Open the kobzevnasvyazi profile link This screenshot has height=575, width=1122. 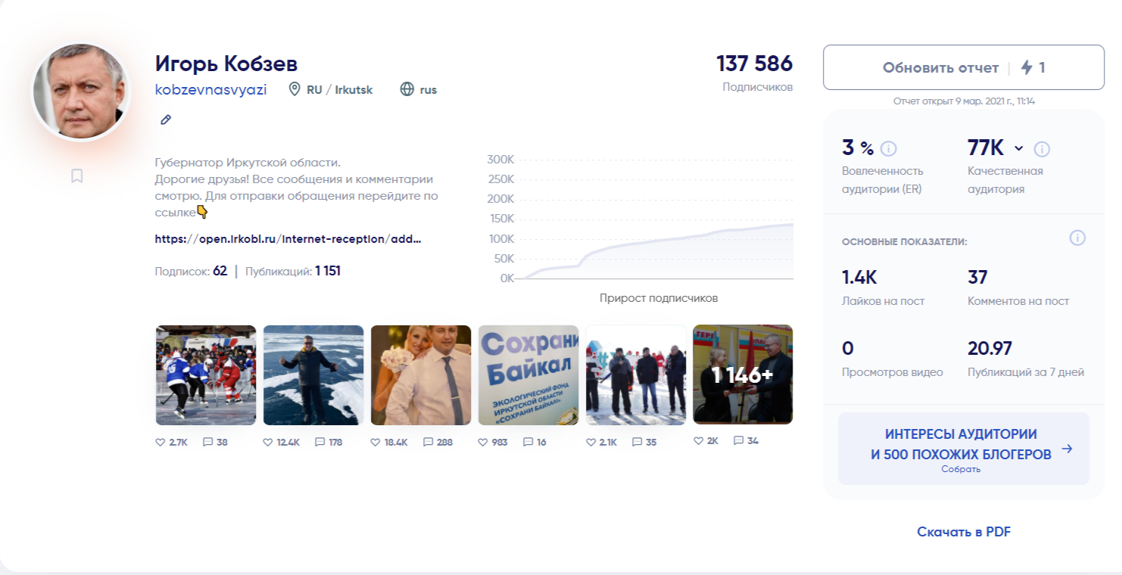210,89
